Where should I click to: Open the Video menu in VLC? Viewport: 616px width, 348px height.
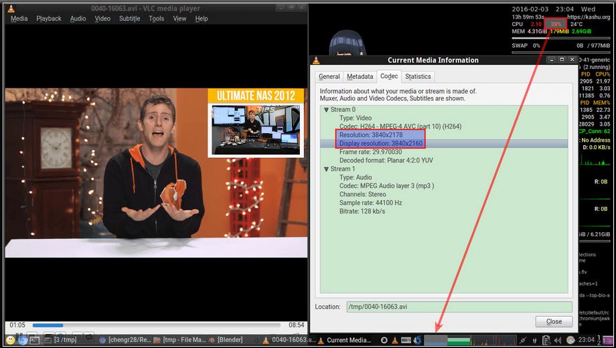102,19
